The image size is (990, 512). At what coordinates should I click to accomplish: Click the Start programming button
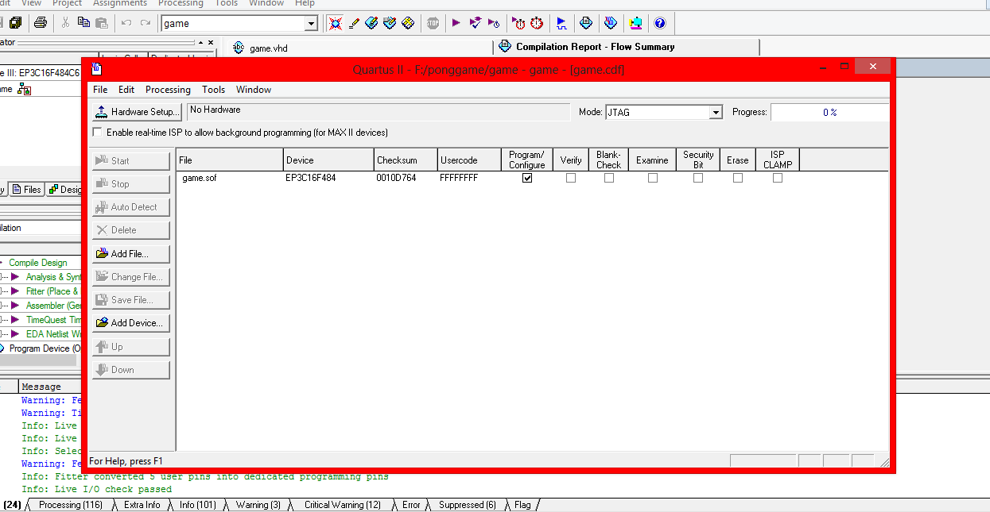pyautogui.click(x=131, y=161)
